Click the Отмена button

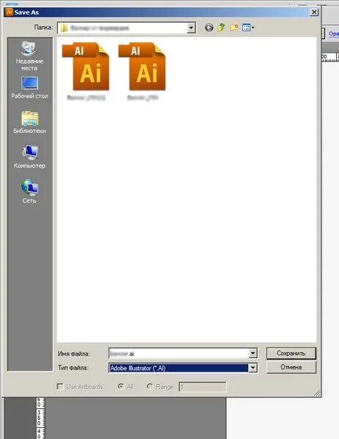pos(291,367)
